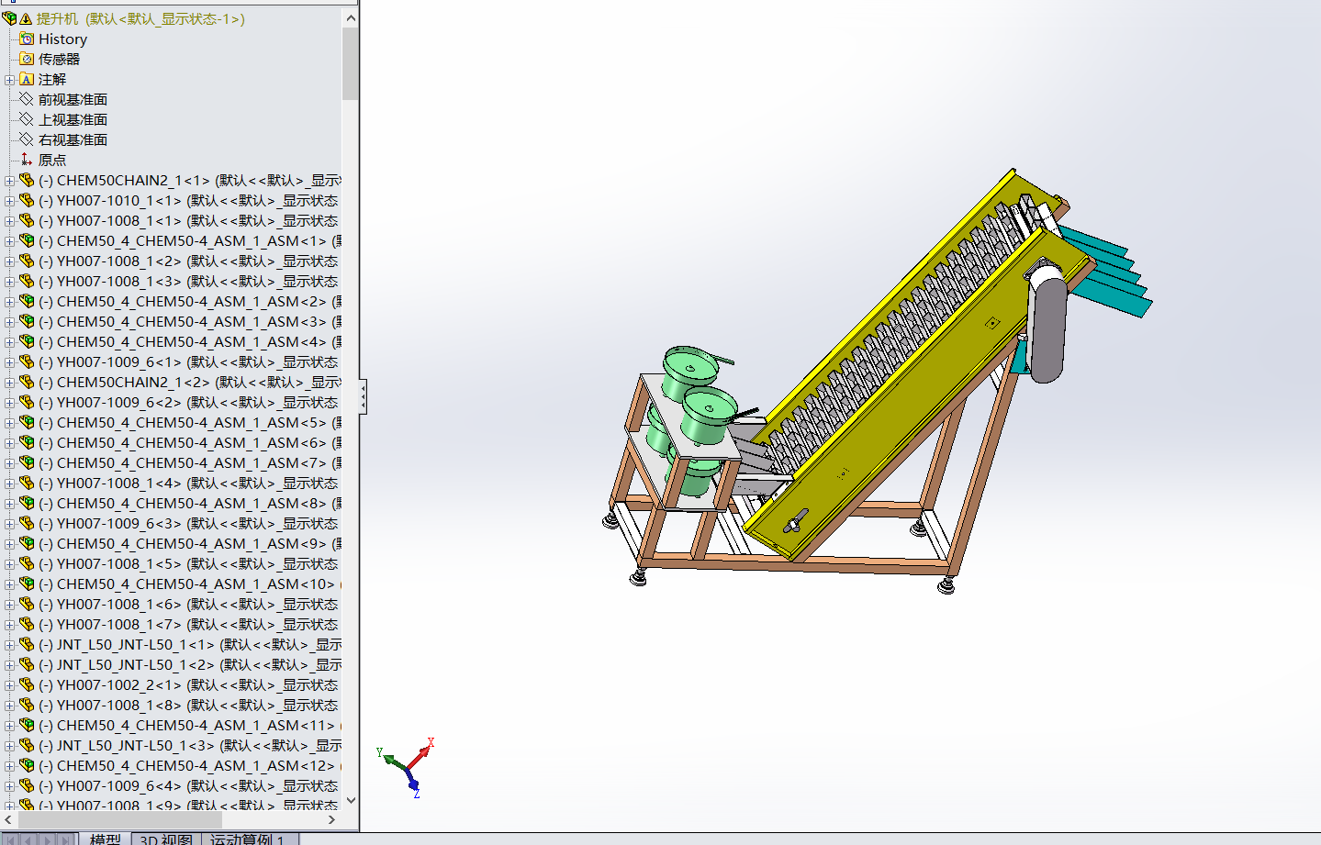1321x845 pixels.
Task: Expand the CHEM50-4_ASM_1_ASM<8> node
Action: (x=9, y=504)
